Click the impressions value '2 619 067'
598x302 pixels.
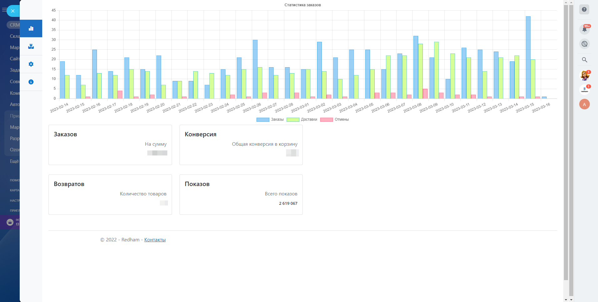click(288, 204)
